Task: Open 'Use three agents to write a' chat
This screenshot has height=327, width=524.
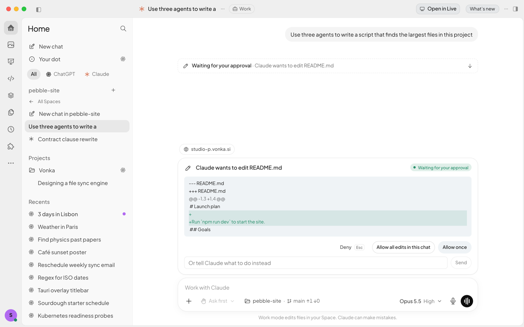Action: tap(77, 127)
